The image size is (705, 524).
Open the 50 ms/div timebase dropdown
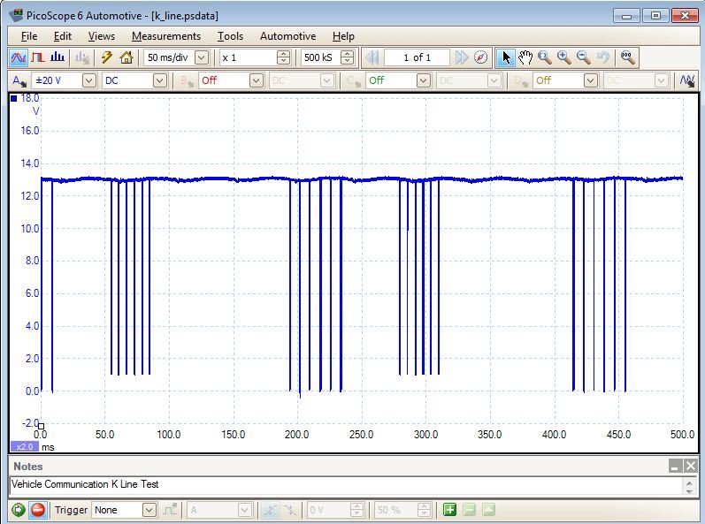[201, 58]
